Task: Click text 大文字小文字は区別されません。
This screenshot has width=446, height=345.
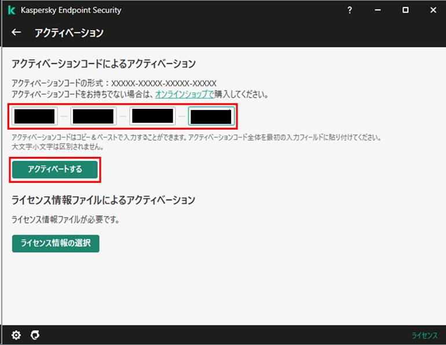Action: (x=57, y=147)
